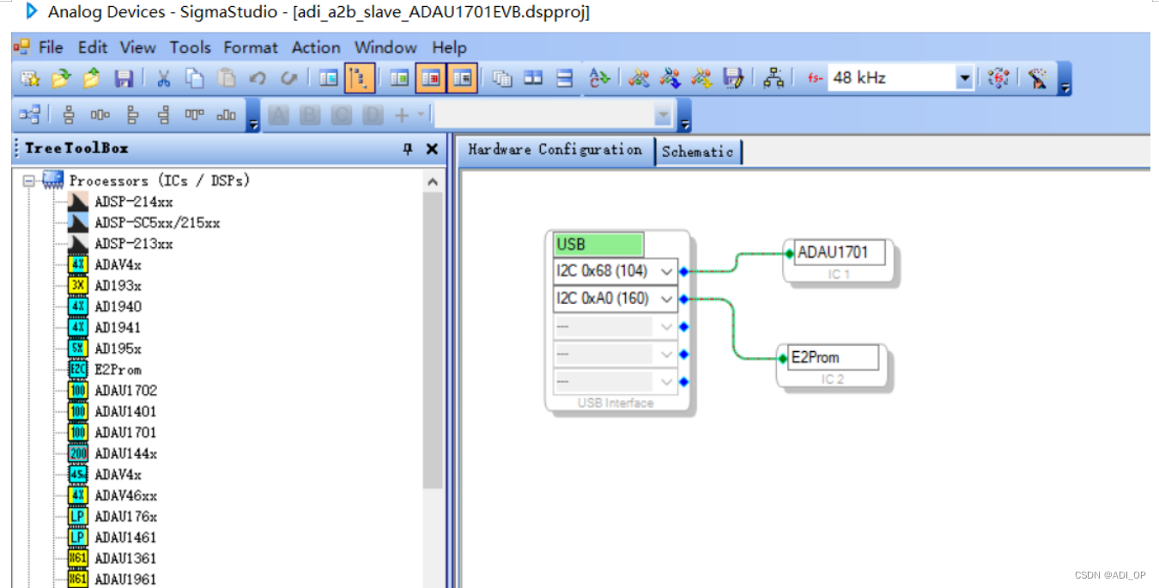The image size is (1159, 588).
Task: Click the New Project toolbar icon
Action: [x=31, y=78]
